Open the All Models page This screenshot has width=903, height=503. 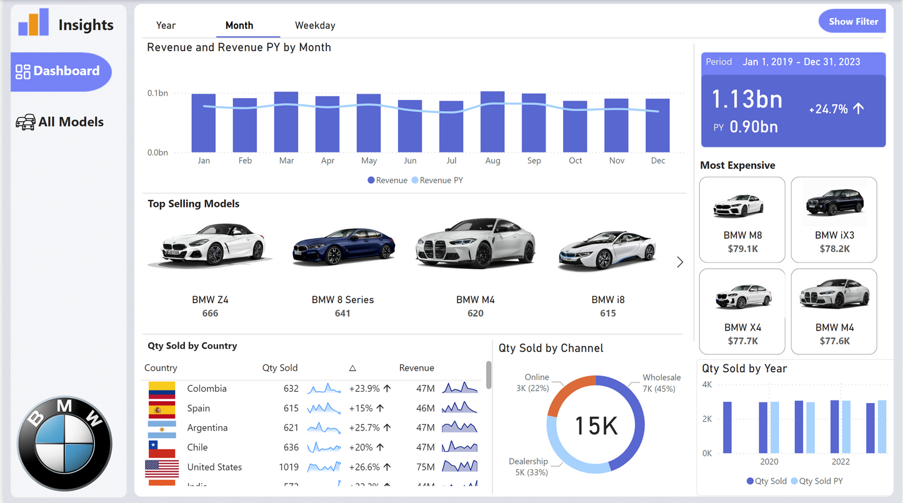click(x=60, y=122)
